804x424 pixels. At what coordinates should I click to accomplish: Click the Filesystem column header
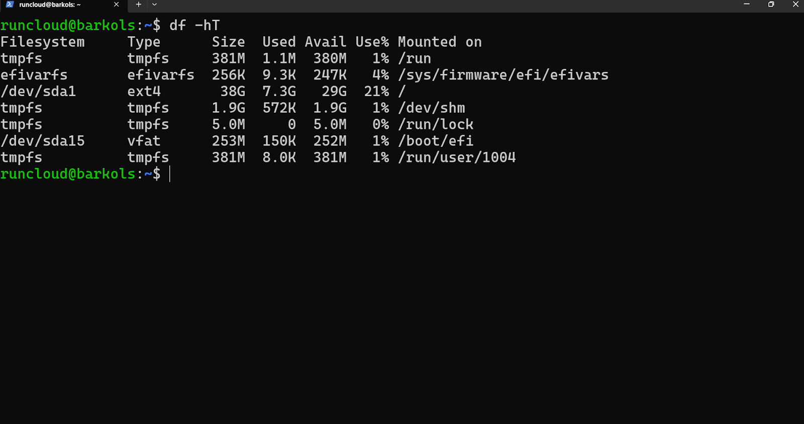pos(43,42)
